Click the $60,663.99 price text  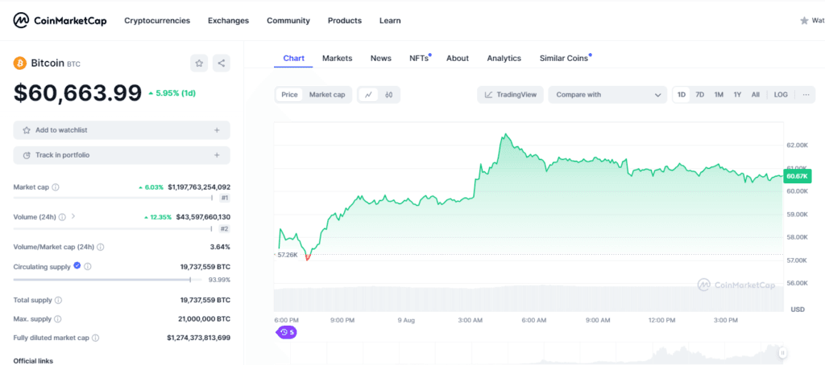(x=77, y=93)
